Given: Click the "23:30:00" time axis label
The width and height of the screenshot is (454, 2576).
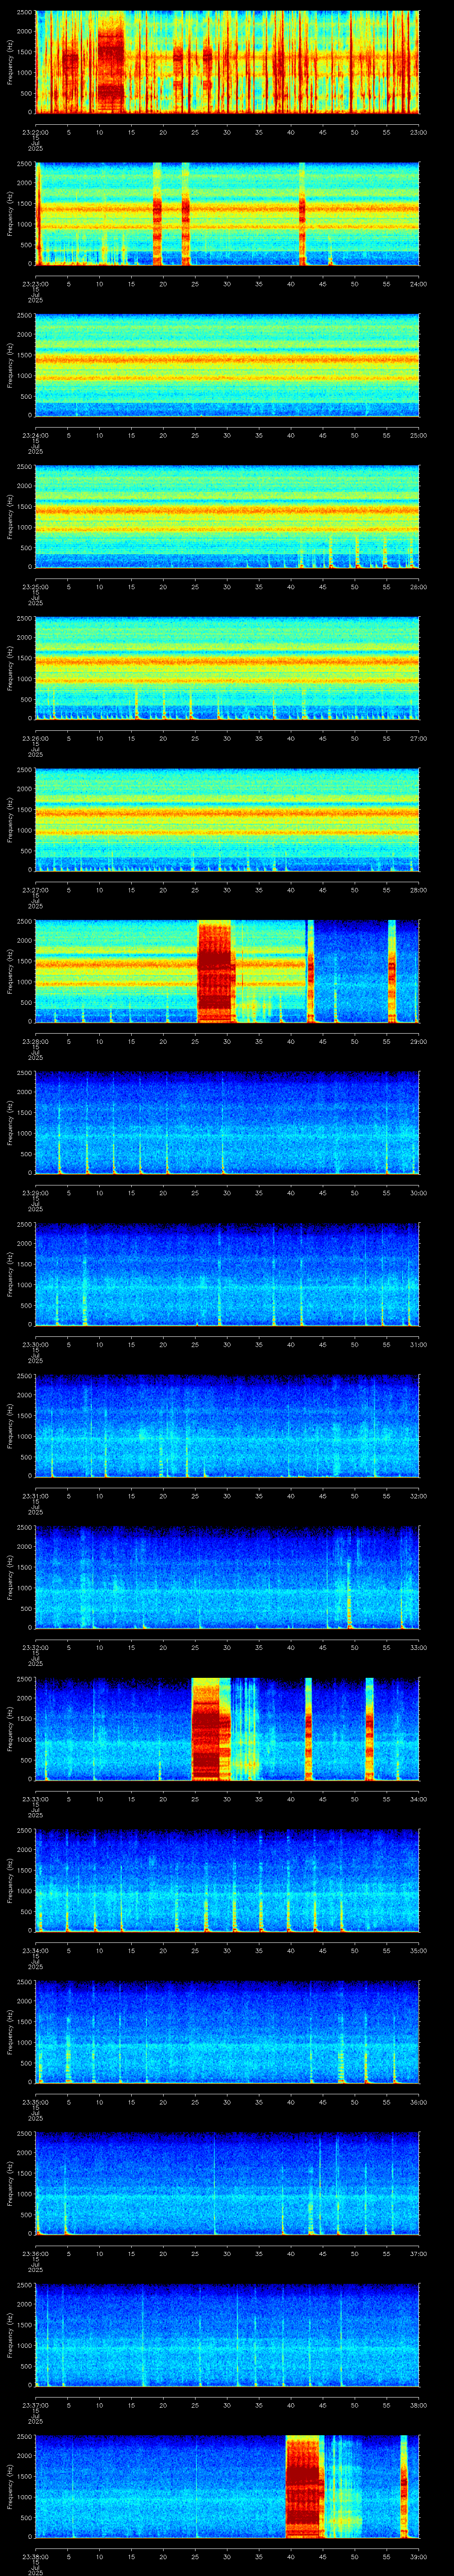Looking at the screenshot, I should (35, 1344).
